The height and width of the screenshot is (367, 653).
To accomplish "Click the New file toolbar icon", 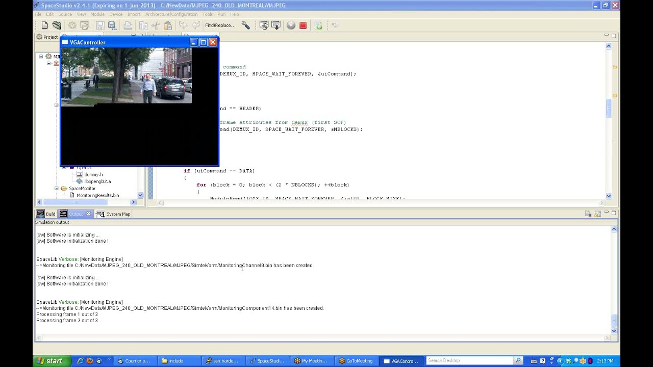I will (44, 25).
